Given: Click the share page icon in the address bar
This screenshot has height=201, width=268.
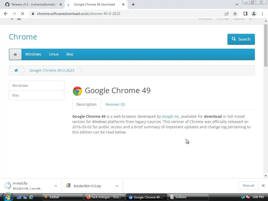Looking at the screenshot, I should point(227,14).
